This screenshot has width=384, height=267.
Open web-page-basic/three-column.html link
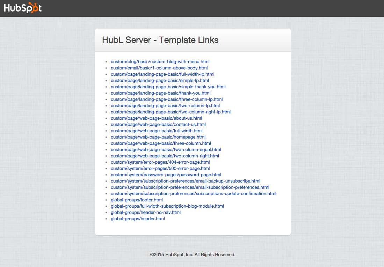(161, 143)
